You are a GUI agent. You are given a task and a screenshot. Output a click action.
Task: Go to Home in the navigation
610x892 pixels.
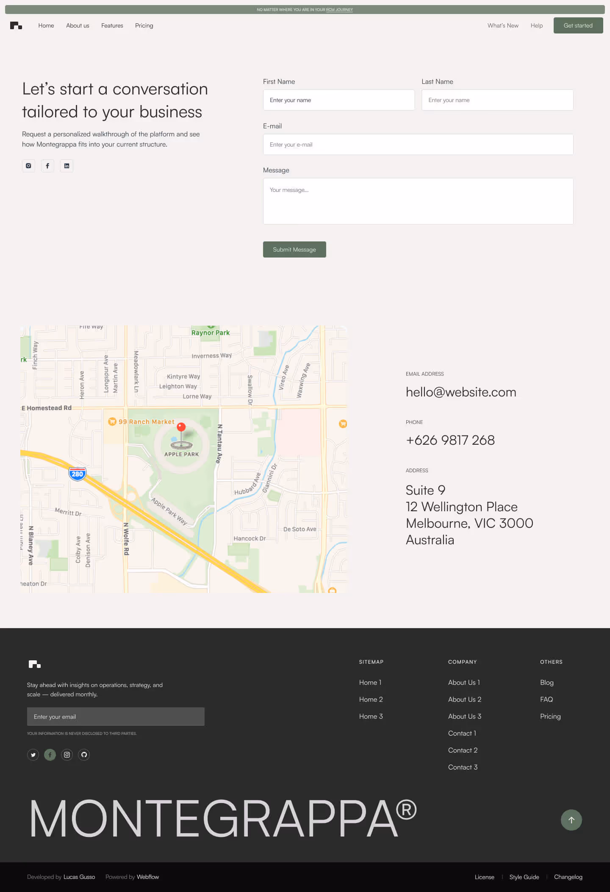pos(46,25)
